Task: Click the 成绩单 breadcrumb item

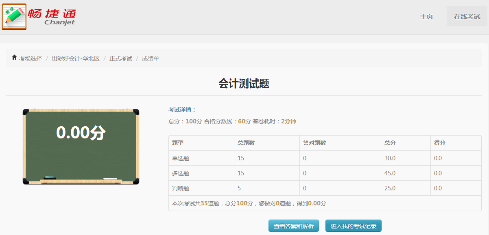Action: (x=151, y=58)
